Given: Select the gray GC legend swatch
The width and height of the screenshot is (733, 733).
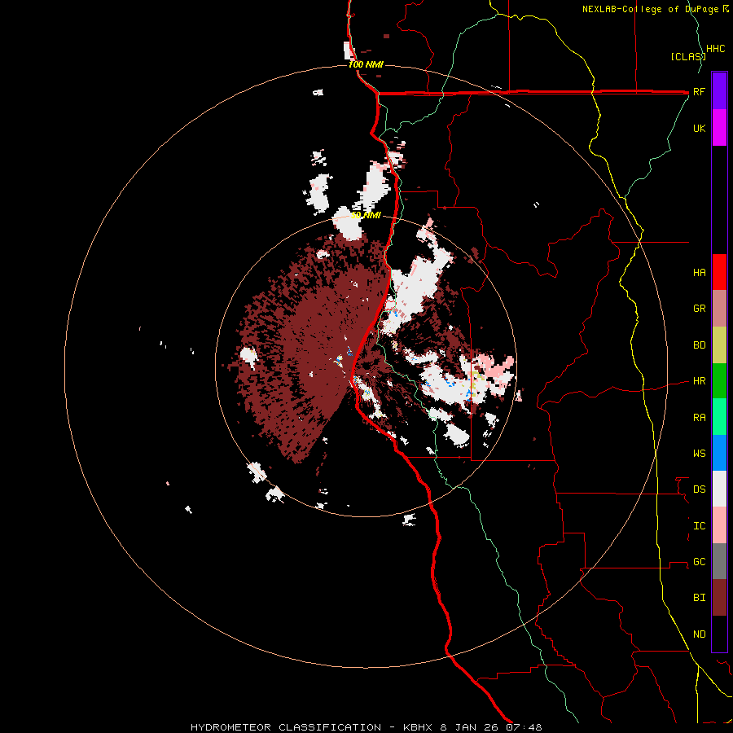Looking at the screenshot, I should [x=719, y=561].
